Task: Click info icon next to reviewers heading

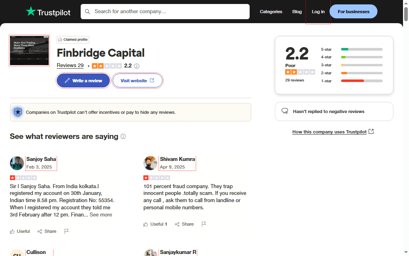Action: [x=123, y=136]
